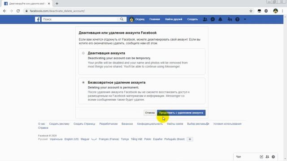Click the Facebook logo icon
Image resolution: width=287 pixels, height=161 pixels.
click(x=38, y=19)
